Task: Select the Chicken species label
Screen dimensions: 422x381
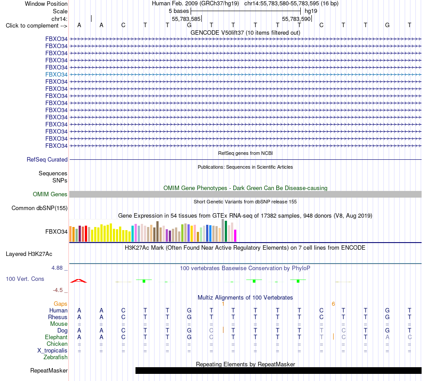Action: click(57, 344)
